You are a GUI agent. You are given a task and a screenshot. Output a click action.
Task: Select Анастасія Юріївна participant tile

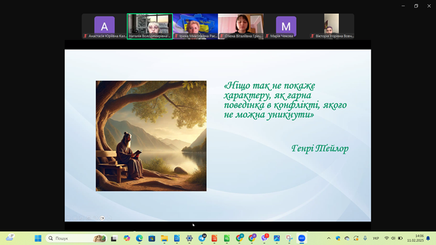click(x=104, y=26)
